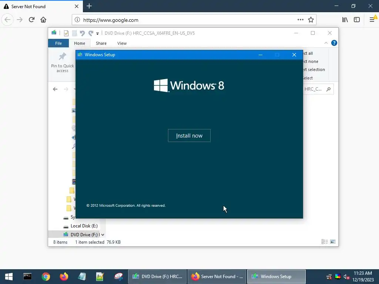Maximize the File Explorer window
This screenshot has width=379, height=284.
tap(313, 33)
